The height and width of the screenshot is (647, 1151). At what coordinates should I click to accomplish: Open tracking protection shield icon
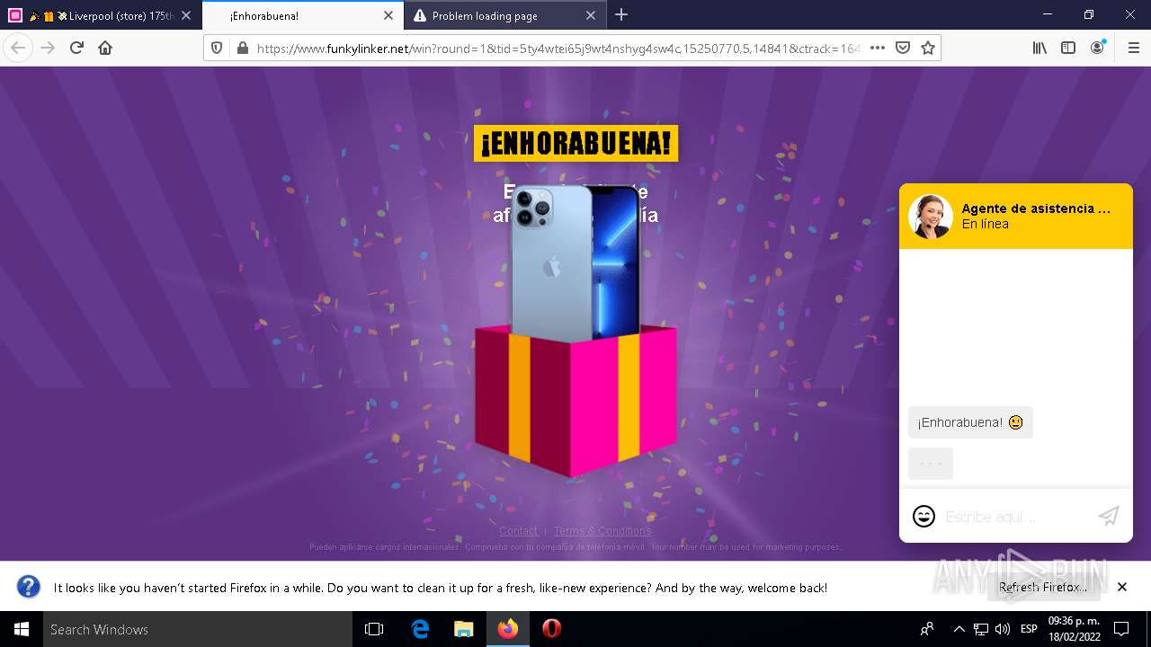click(x=216, y=48)
